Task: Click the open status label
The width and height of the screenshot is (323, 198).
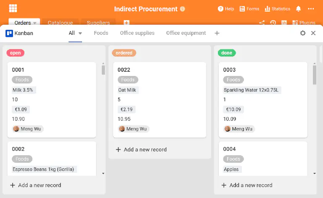Action: tap(16, 53)
